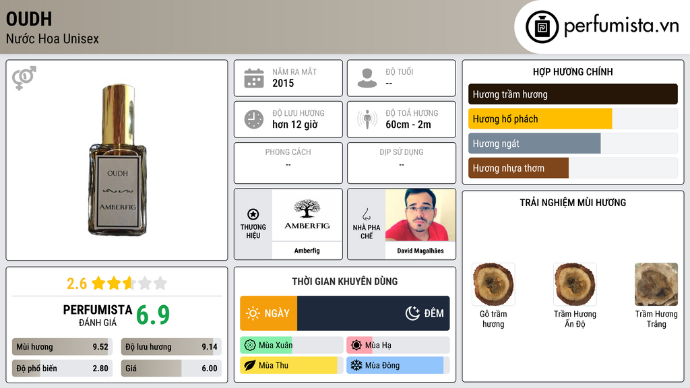Click the Mùa Đông season bar
The height and width of the screenshot is (388, 690).
point(398,365)
